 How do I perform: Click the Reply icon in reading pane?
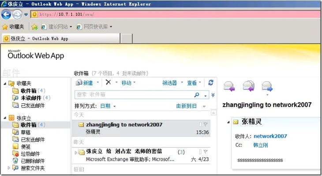pos(229,86)
